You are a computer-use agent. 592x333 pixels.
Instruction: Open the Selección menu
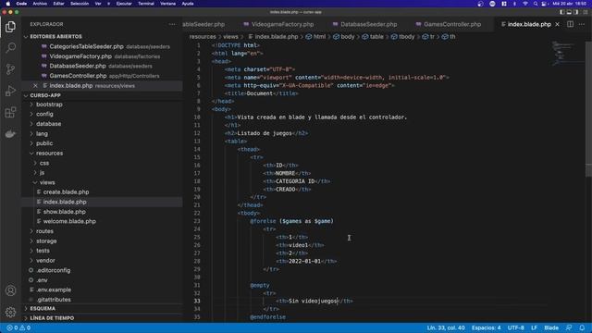[80, 4]
